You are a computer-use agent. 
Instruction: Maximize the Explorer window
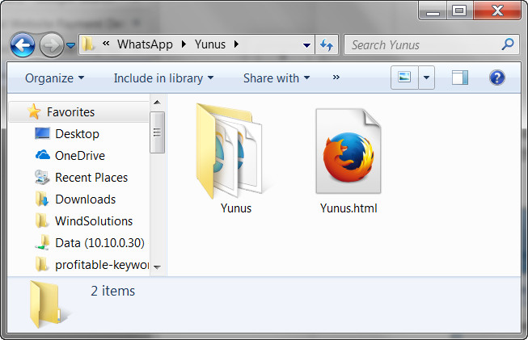[x=459, y=10]
